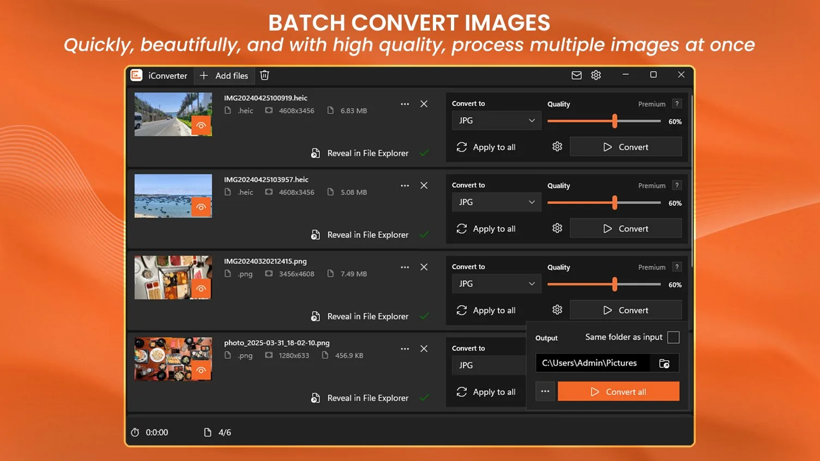Expand Convert to dropdown for IMG20240425103957.heic
Image resolution: width=820 pixels, height=461 pixels.
pos(497,202)
